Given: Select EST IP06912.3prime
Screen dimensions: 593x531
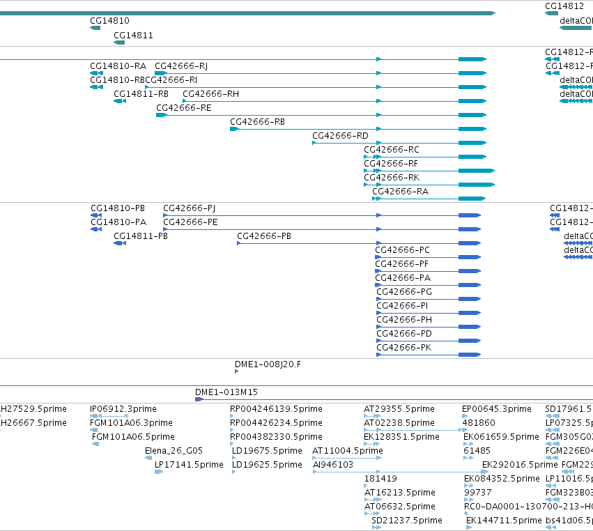Looking at the screenshot, I should (123, 409).
